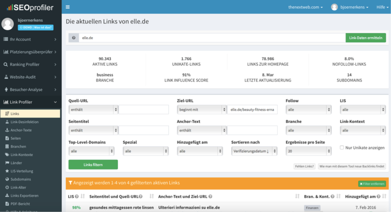Image resolution: width=391 pixels, height=212 pixels.
Task: Sort by Anchor-Text und Ziel-URL arrows
Action: pyautogui.click(x=297, y=196)
